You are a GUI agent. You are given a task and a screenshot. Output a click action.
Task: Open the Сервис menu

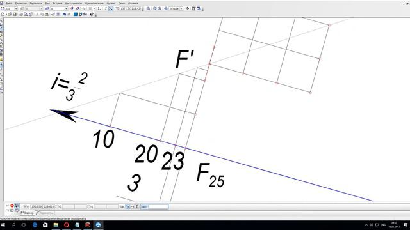click(111, 3)
